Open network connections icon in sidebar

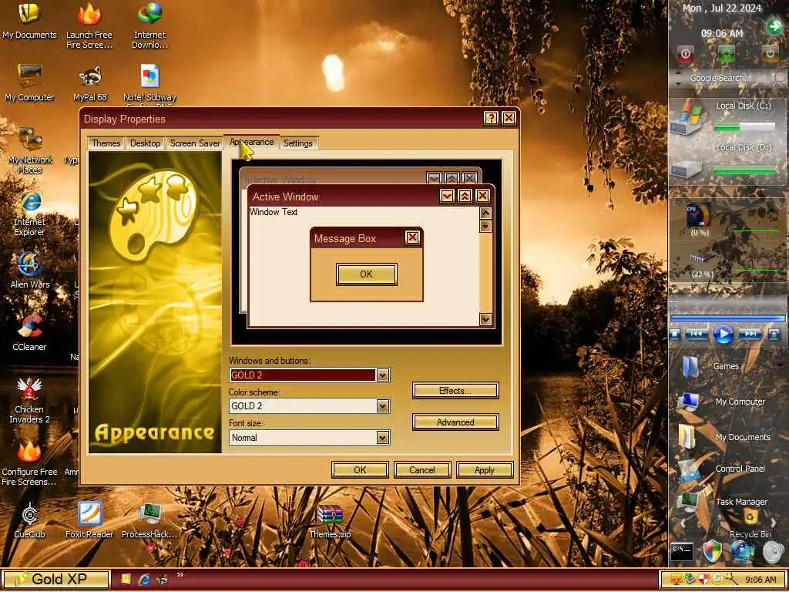[742, 552]
